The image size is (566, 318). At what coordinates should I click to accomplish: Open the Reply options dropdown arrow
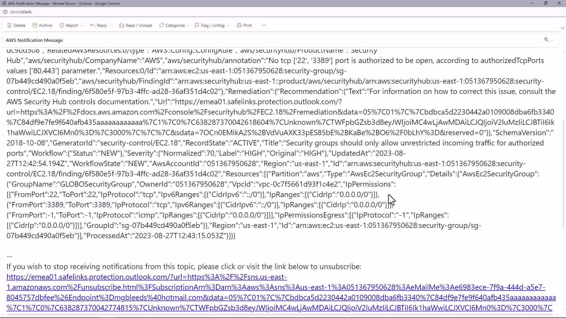(x=111, y=26)
